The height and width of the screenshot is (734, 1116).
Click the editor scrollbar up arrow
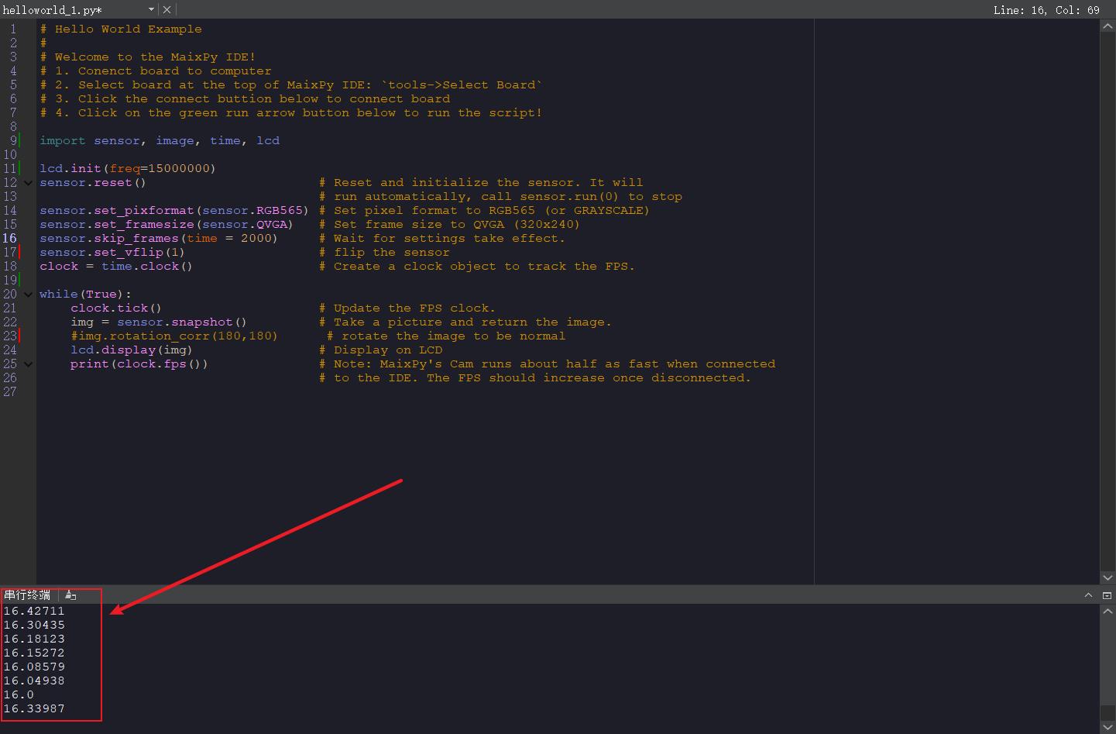coord(1107,26)
